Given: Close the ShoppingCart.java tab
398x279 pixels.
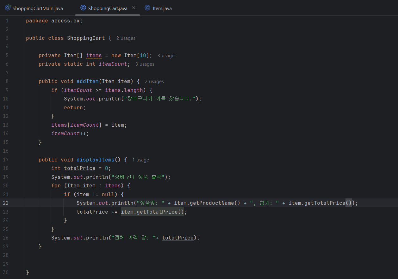Looking at the screenshot, I should pyautogui.click(x=134, y=8).
